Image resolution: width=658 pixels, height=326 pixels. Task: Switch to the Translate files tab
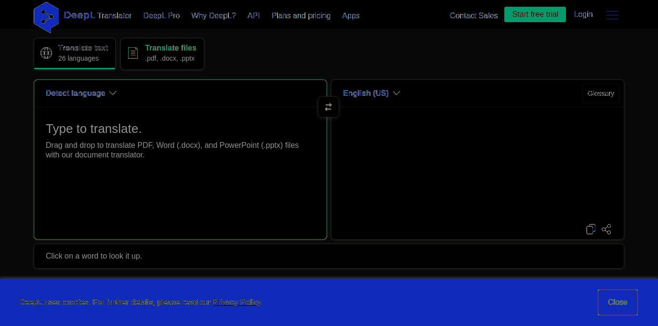point(162,53)
